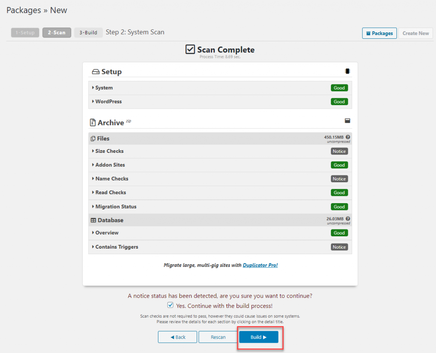Click the Setup hard drive icon
The height and width of the screenshot is (353, 436).
(x=96, y=72)
